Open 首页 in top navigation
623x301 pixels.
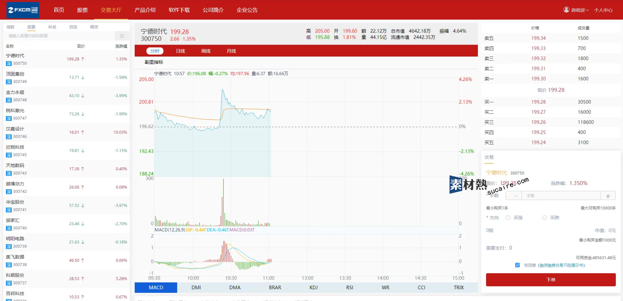(59, 10)
